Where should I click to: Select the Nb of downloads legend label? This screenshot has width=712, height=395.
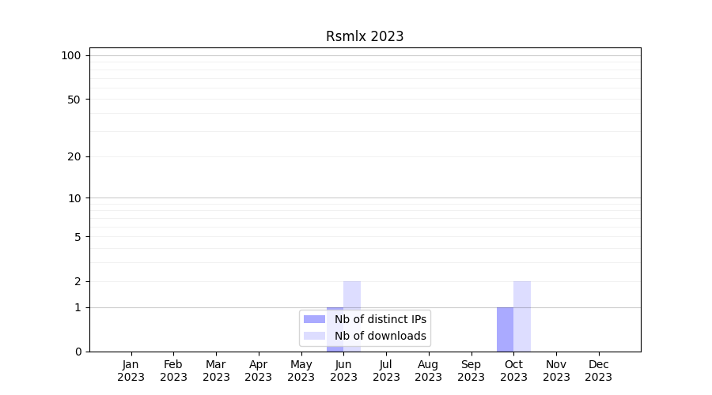click(381, 336)
